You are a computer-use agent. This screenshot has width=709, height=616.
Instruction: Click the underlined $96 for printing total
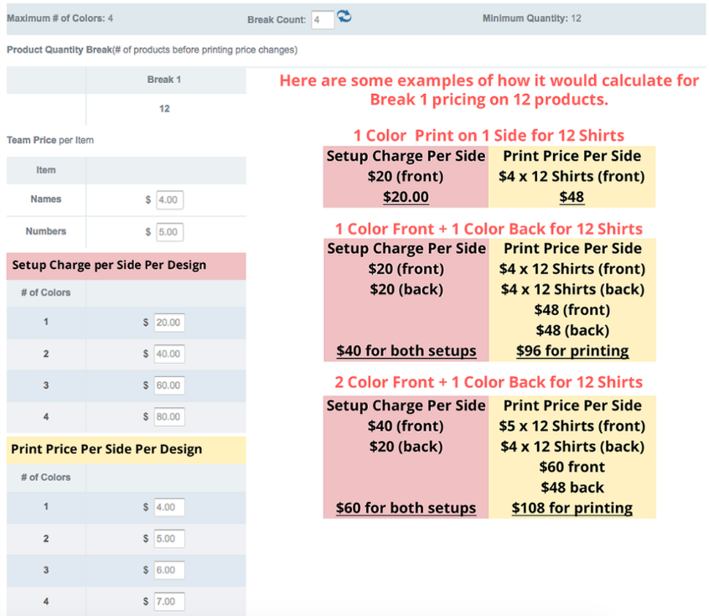pos(572,350)
